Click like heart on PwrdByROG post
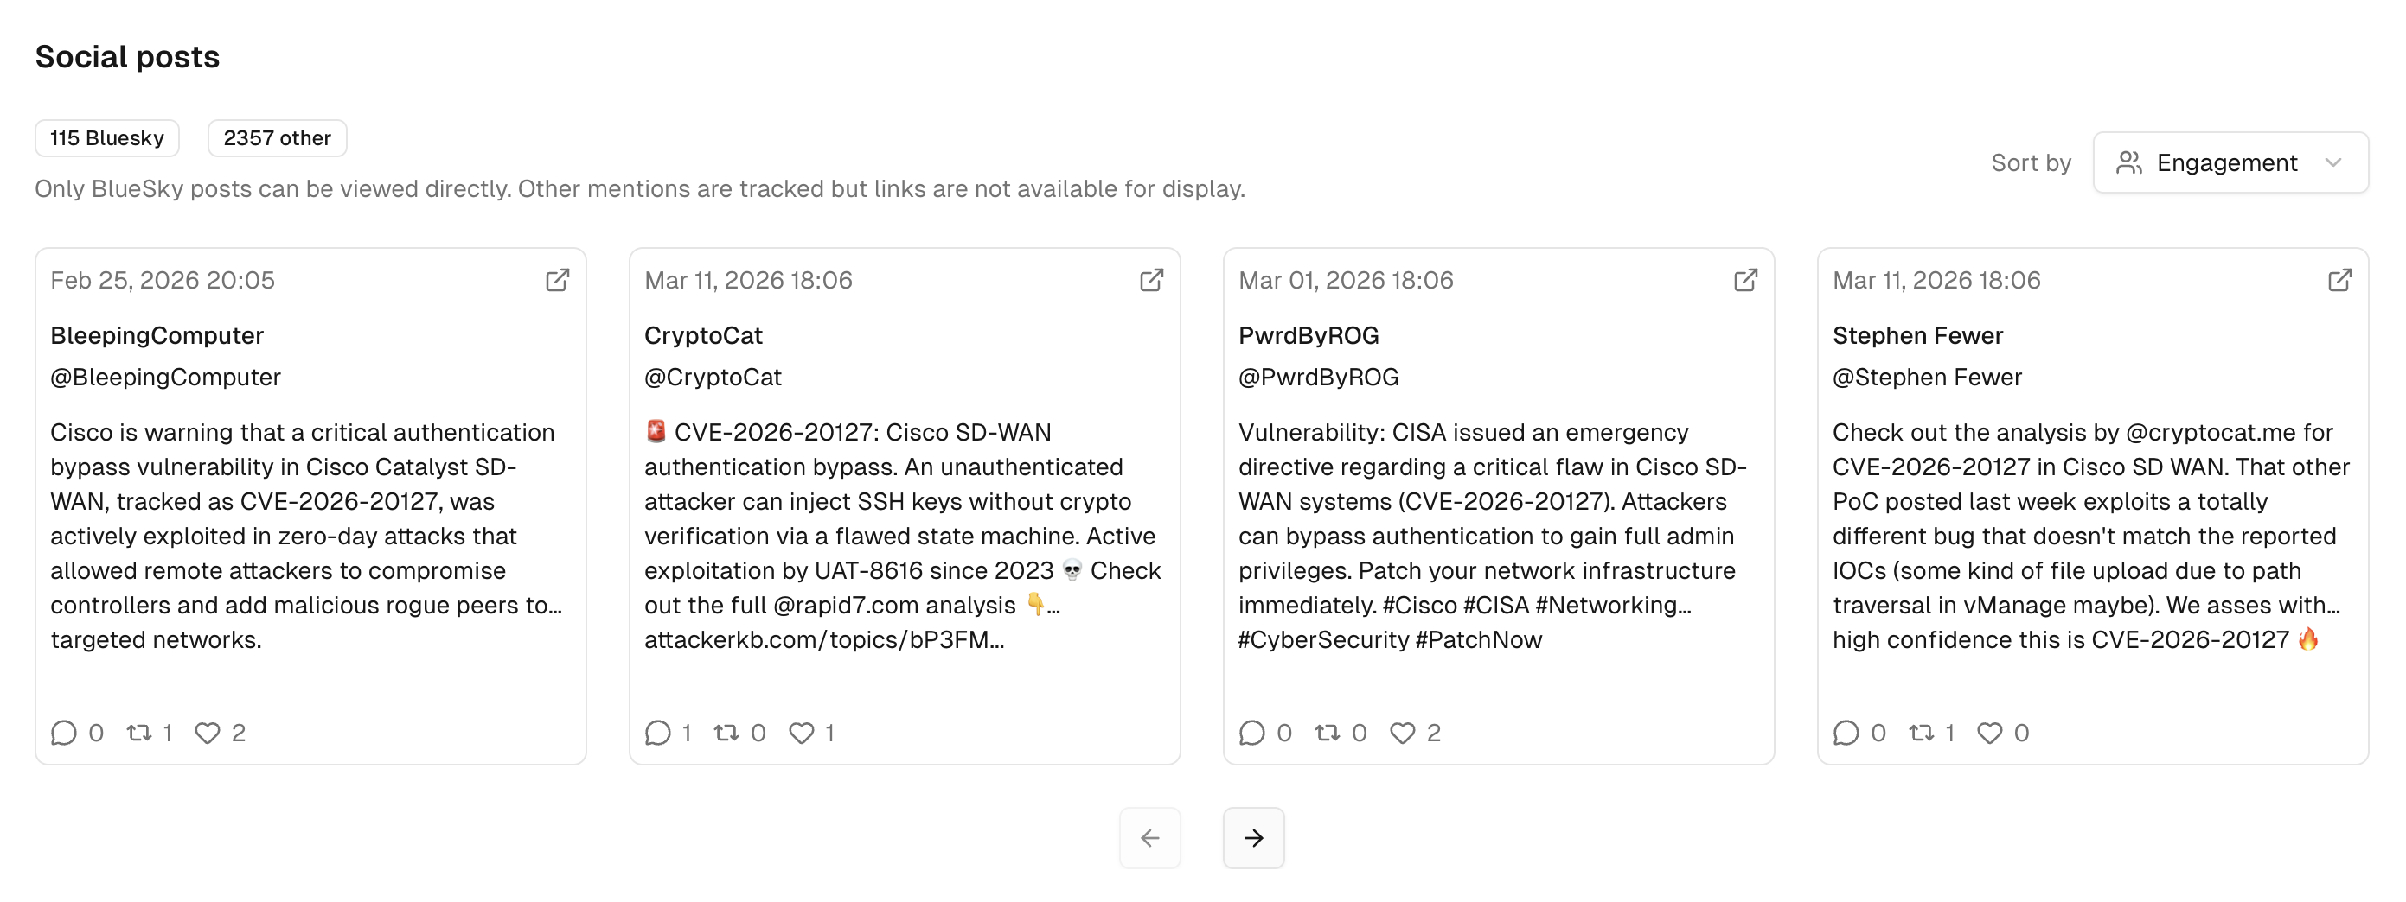The width and height of the screenshot is (2406, 902). (1402, 734)
